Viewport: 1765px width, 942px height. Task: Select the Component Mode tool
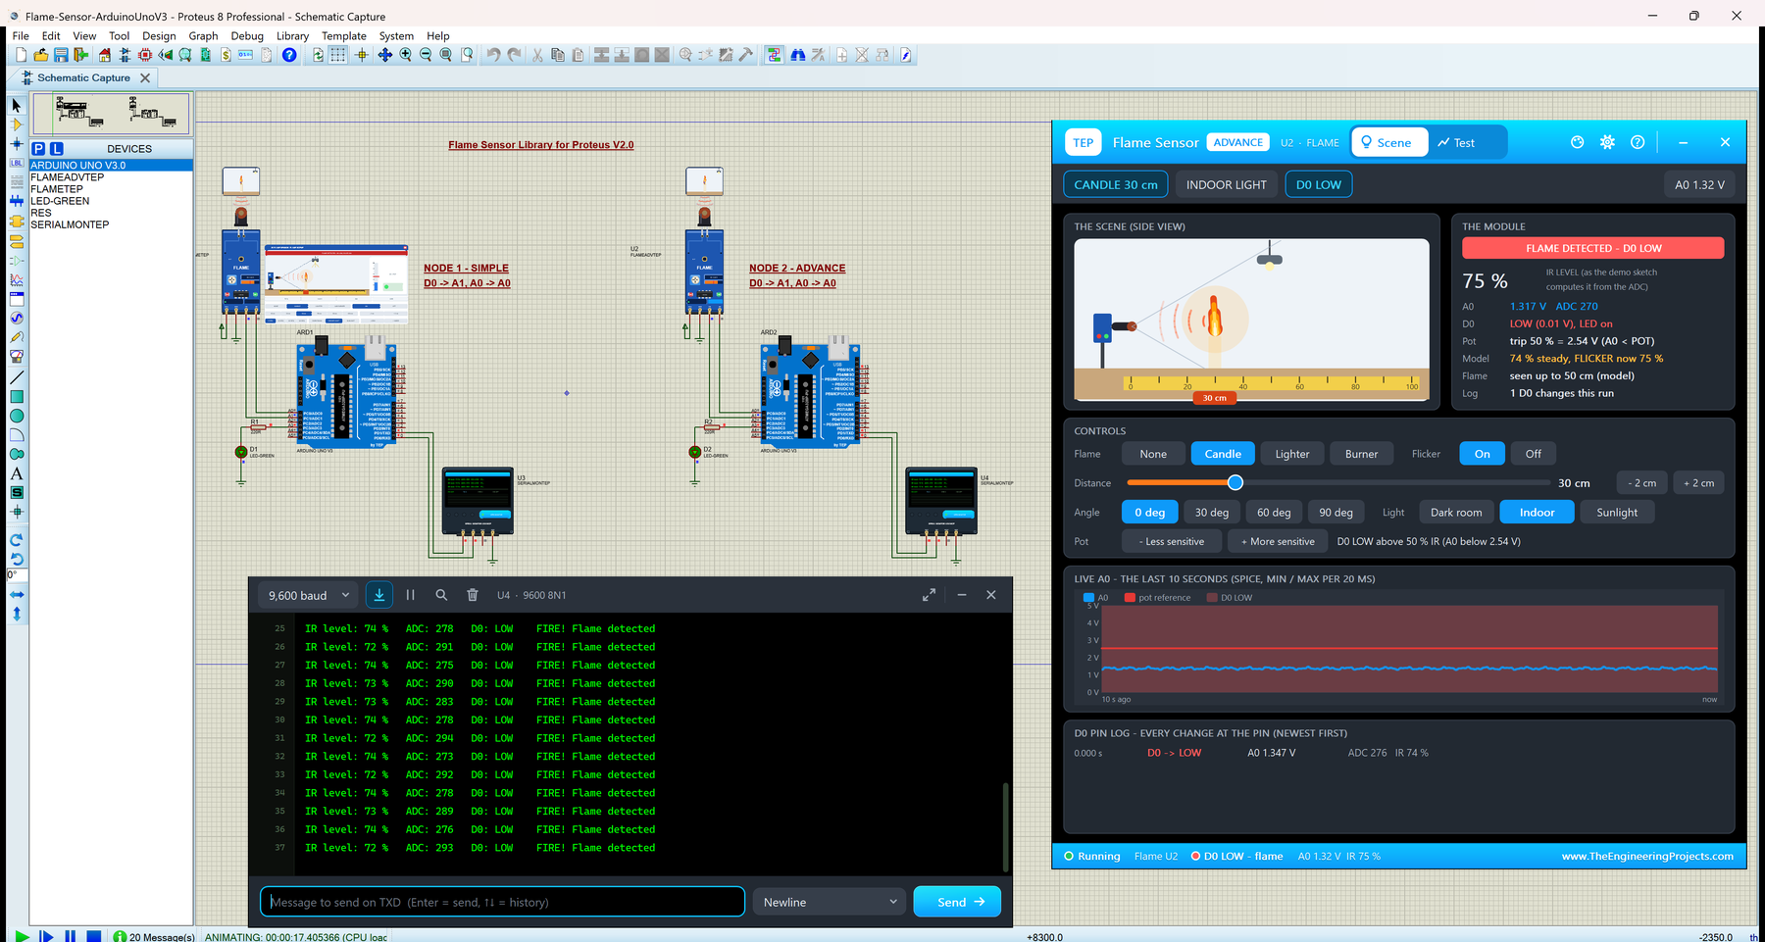[x=17, y=124]
